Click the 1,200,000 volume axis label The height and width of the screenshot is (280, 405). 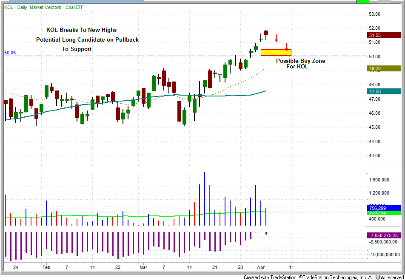(x=378, y=193)
